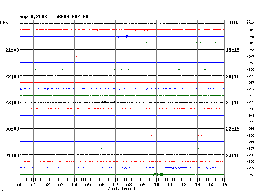Click the 21:15 UTC time label
Screen dimensions: 256x195
tap(233, 103)
